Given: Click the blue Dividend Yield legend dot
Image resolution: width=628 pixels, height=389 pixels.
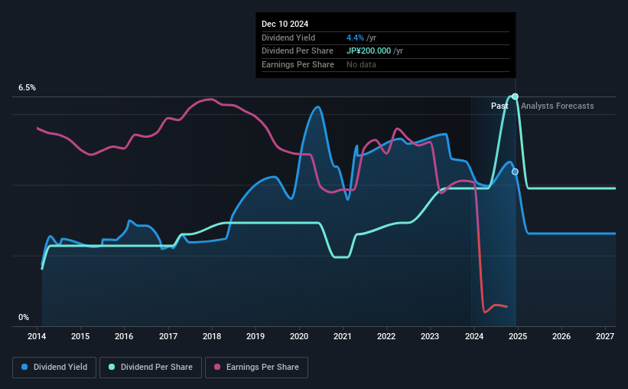Looking at the screenshot, I should coord(24,367).
